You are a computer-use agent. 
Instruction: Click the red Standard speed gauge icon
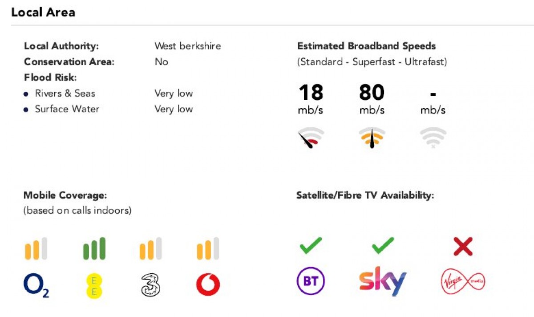[x=311, y=138]
